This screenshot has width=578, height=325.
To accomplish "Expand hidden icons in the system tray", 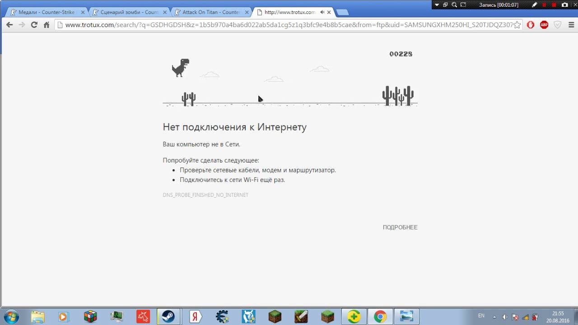I will click(494, 316).
